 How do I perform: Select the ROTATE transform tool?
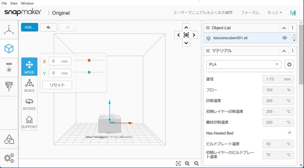coord(29,104)
